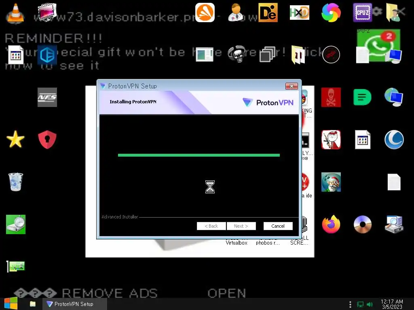Cancel the ProtonVPN installation
The width and height of the screenshot is (414, 310).
pos(278,226)
